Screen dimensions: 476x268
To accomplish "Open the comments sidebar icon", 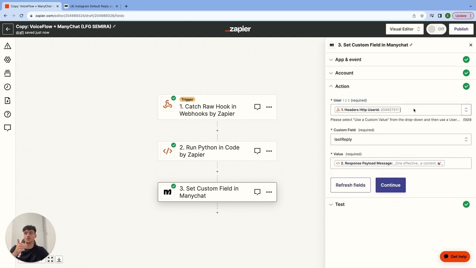I will coord(7,128).
